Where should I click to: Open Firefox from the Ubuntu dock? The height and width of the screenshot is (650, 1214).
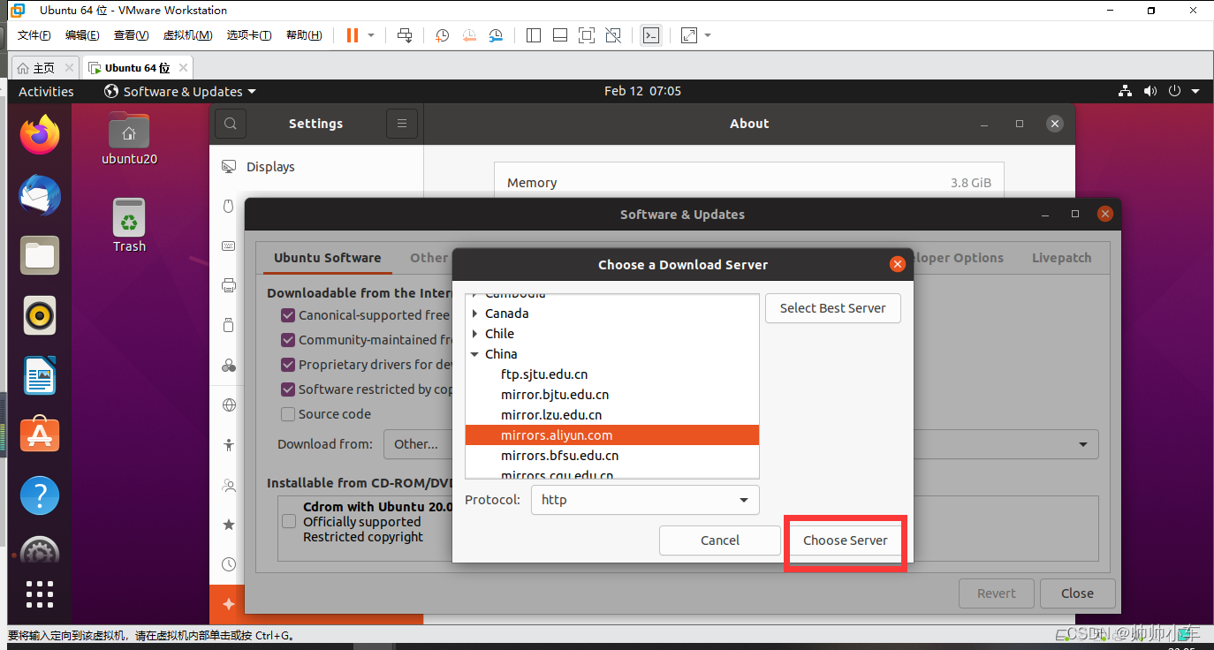coord(40,136)
